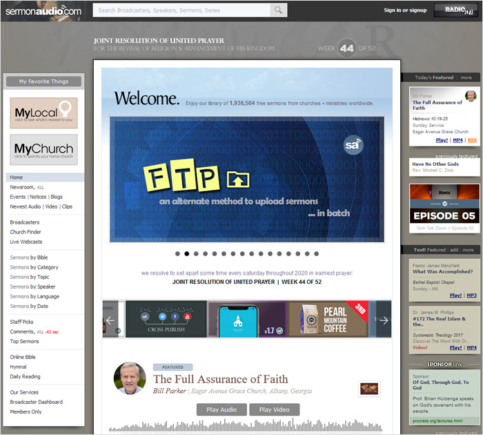Viewport: 483px width, 435px height.
Task: Click the MyLocal banner
Action: pyautogui.click(x=43, y=113)
